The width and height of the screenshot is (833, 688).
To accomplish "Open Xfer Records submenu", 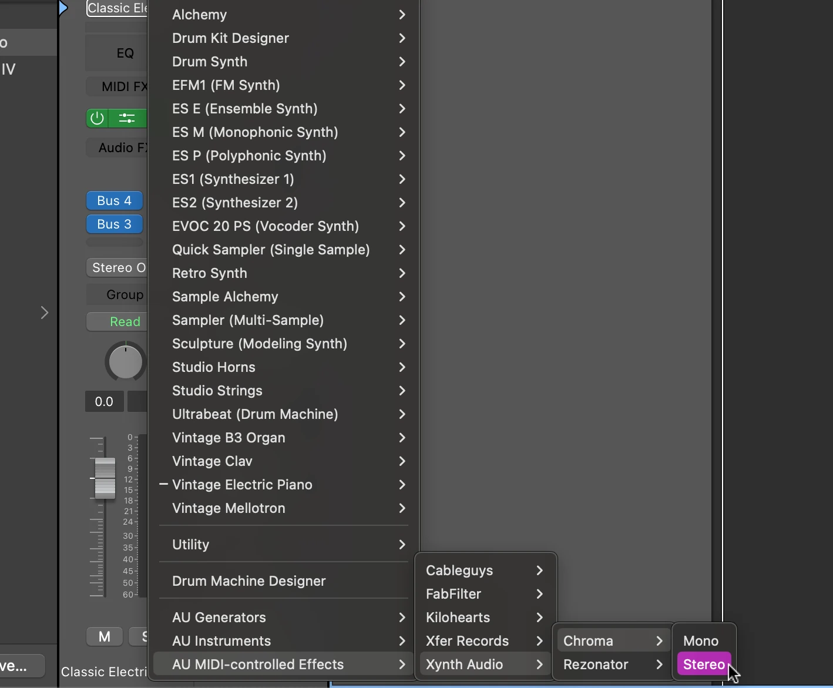I will 485,641.
